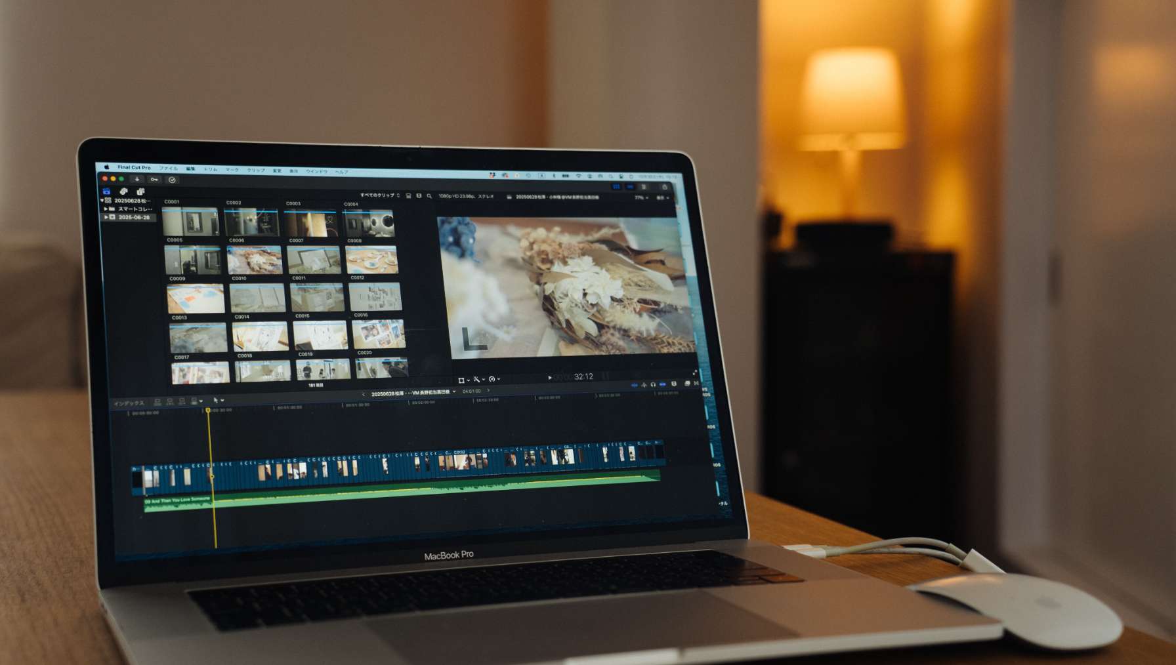
Task: Click the Import Media arrow icon
Action: [136, 179]
